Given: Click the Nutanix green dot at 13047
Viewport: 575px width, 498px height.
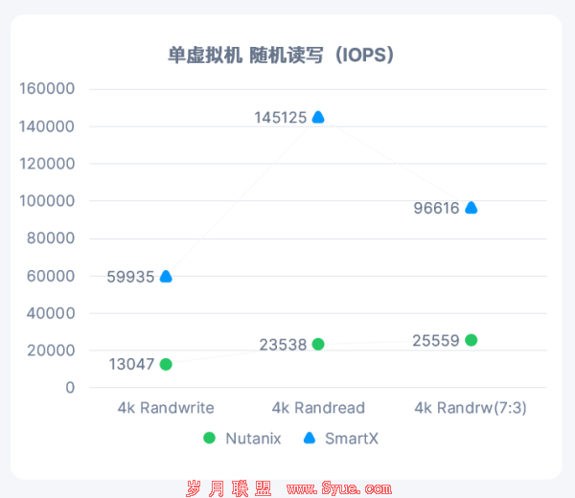Looking at the screenshot, I should (166, 364).
